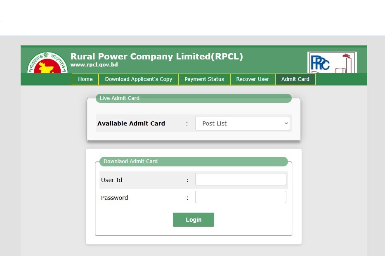Click the User Id label
Viewport: 385px width, 256px height.
(x=111, y=180)
